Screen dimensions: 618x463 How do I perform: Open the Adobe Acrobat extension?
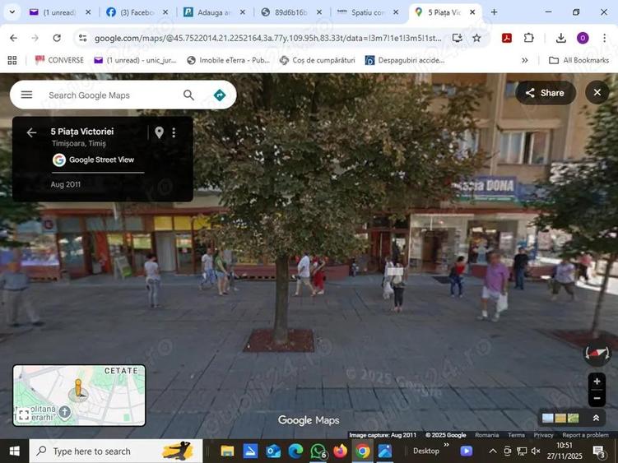[507, 38]
